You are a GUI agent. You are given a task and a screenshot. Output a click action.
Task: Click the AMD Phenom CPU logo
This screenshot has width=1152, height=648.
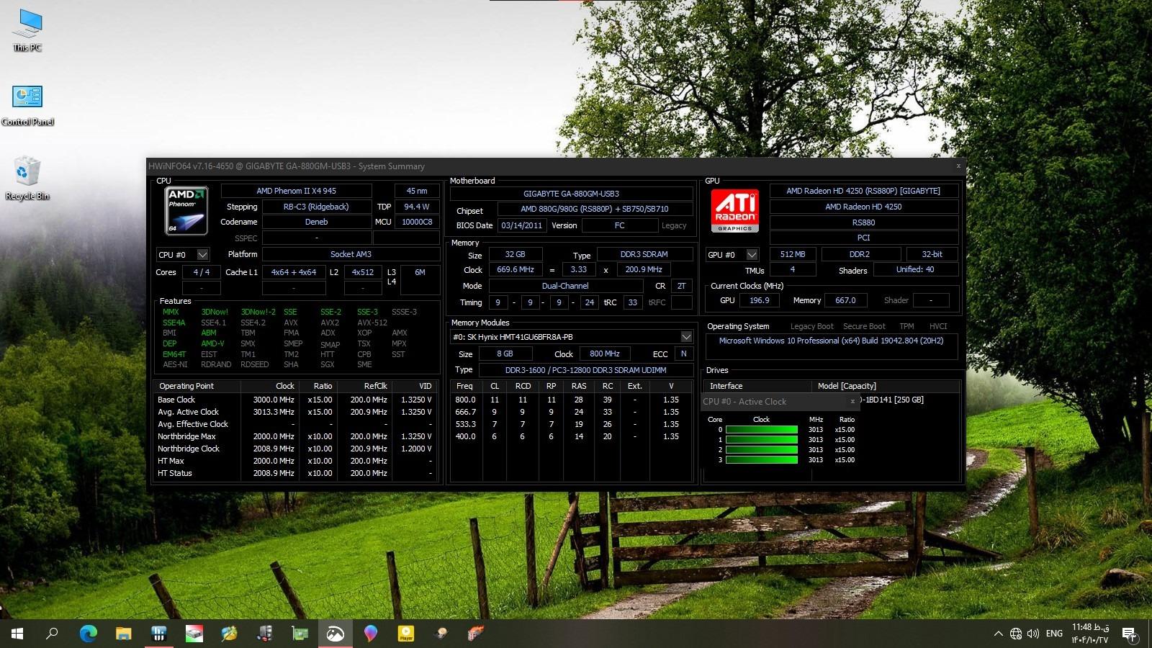(185, 210)
